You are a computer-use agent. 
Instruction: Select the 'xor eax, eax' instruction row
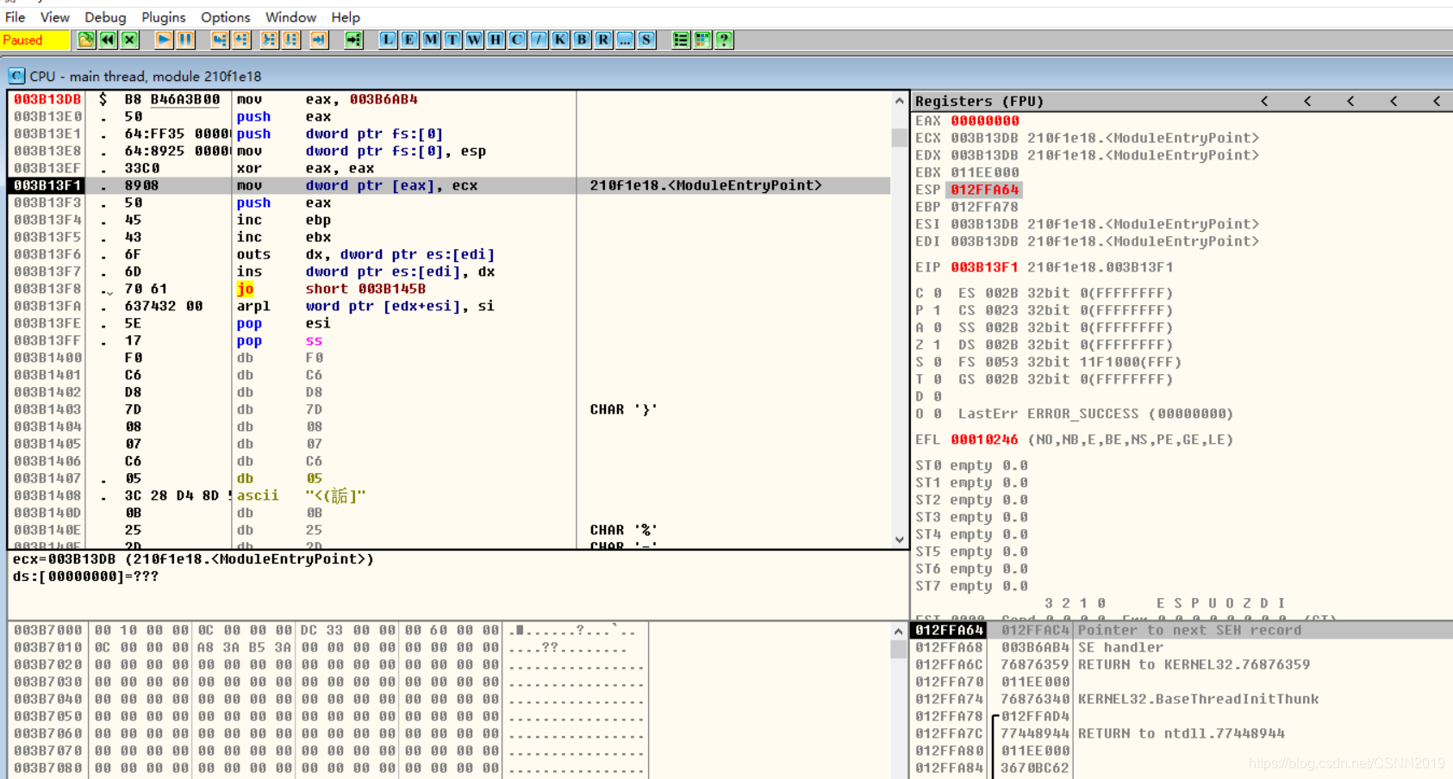(449, 168)
